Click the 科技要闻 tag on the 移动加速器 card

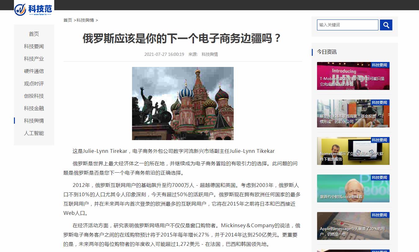click(x=380, y=103)
